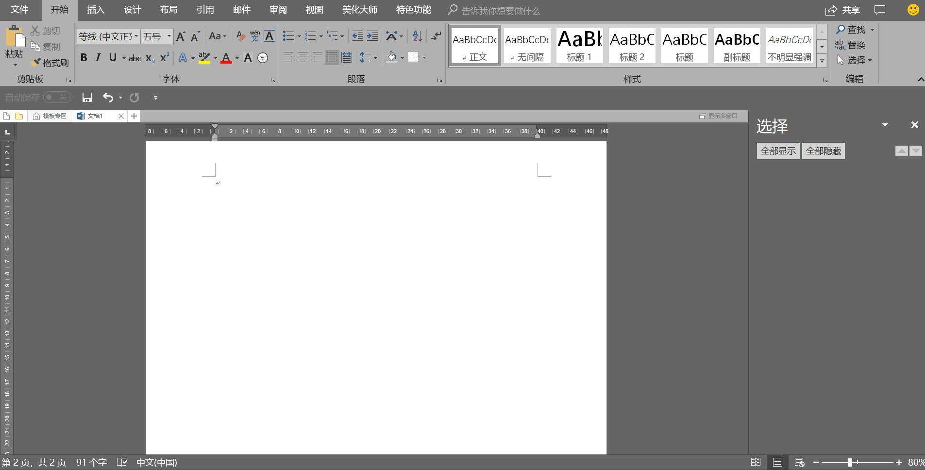Click the undo arrow icon
925x470 pixels.
tap(108, 98)
